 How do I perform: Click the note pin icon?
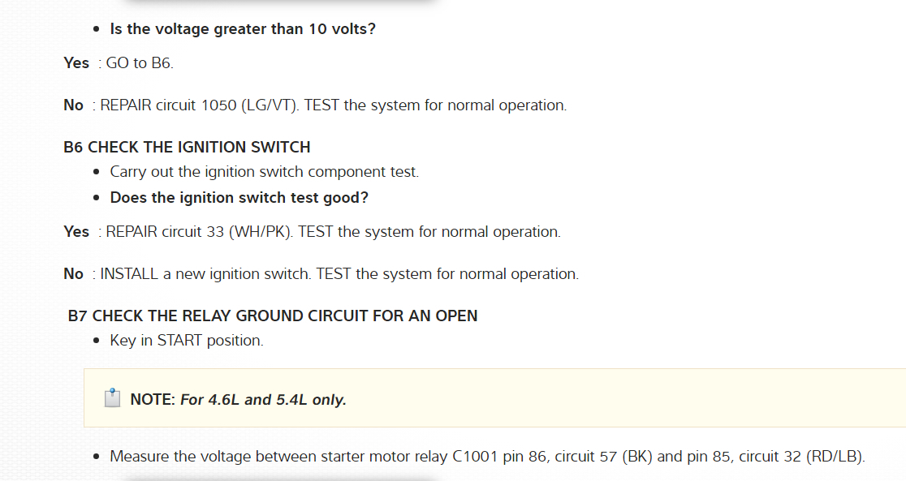pyautogui.click(x=112, y=398)
